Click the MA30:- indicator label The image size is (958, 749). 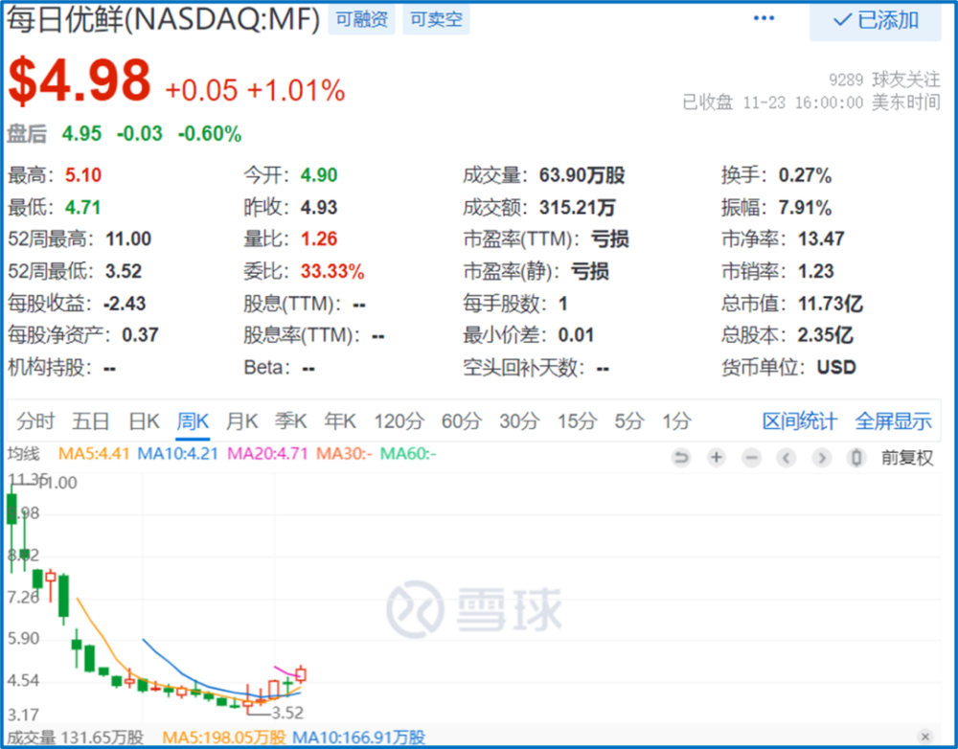pyautogui.click(x=343, y=454)
